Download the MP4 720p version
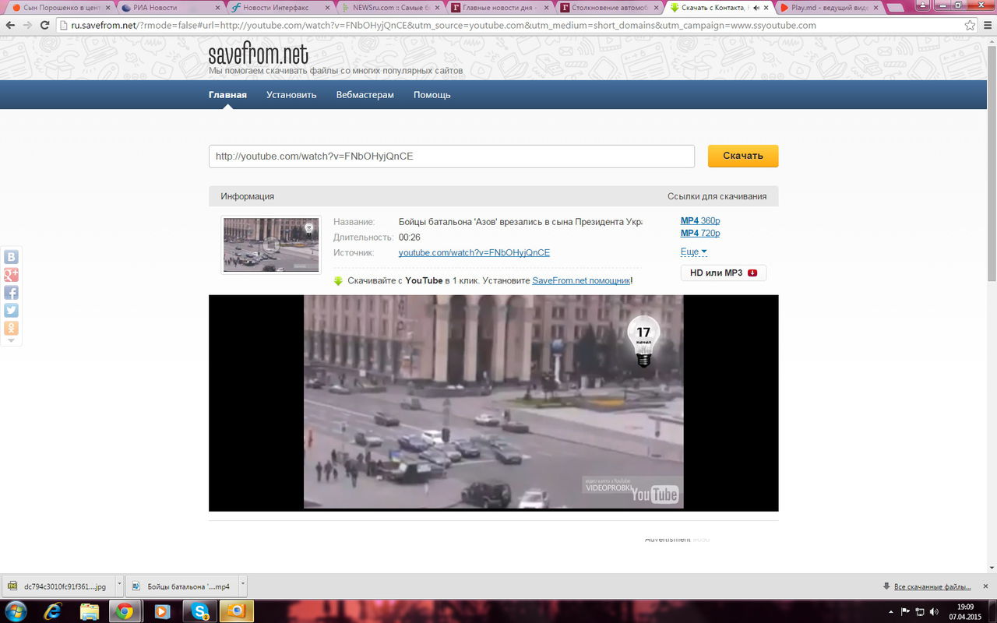The width and height of the screenshot is (997, 623). click(x=700, y=234)
